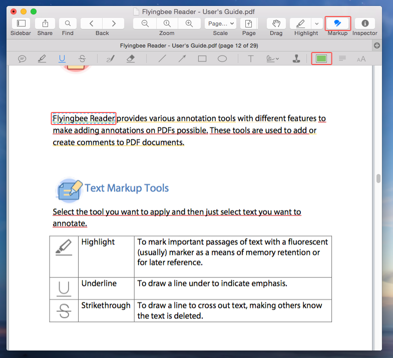393x358 pixels.
Task: Click the highlighter icon in table
Action: tap(64, 247)
